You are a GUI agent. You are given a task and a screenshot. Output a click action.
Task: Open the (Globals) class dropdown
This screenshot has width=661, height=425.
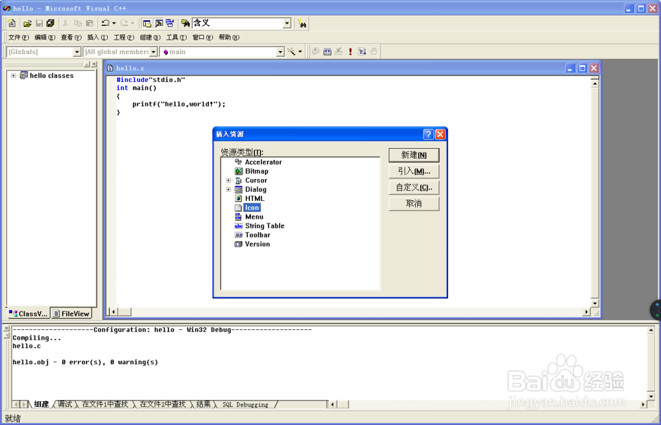77,52
